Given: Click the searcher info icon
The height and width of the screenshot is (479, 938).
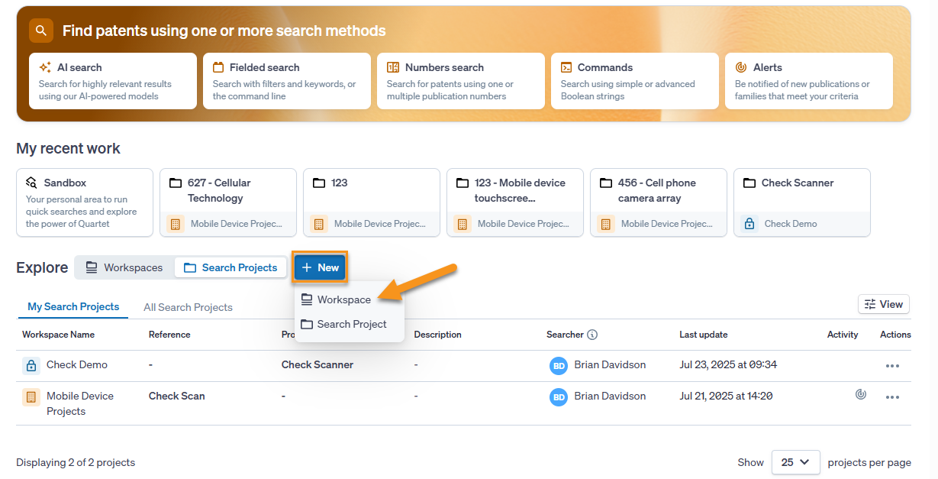Looking at the screenshot, I should click(592, 335).
